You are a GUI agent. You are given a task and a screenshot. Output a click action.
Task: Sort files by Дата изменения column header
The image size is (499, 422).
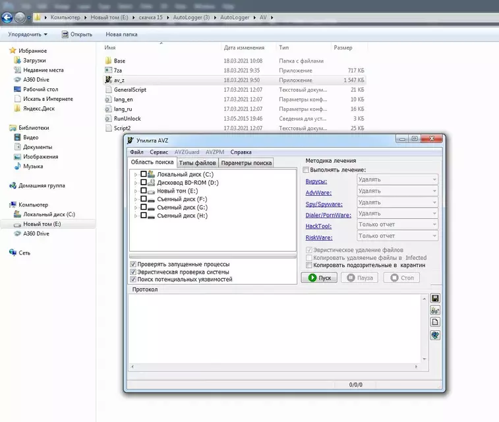[244, 47]
